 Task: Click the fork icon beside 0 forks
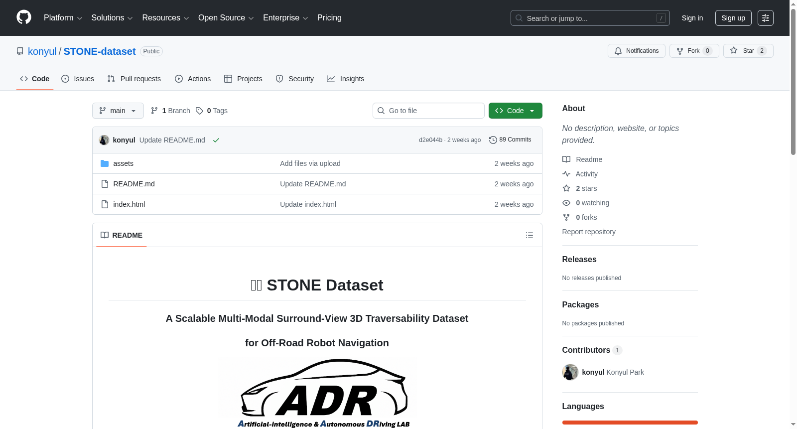coord(566,217)
